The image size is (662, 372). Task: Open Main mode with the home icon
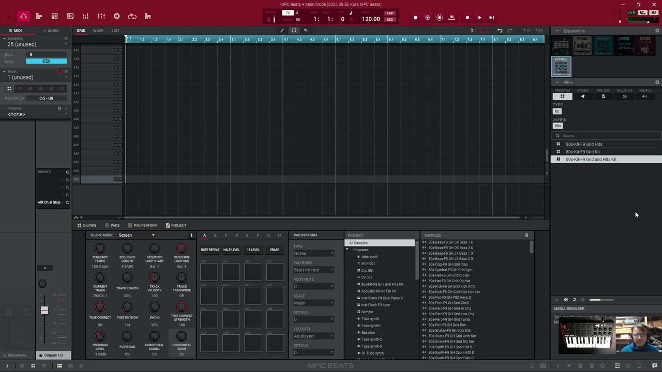click(23, 17)
